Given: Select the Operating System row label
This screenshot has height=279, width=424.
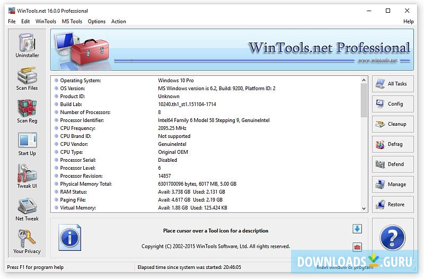Looking at the screenshot, I should [x=81, y=81].
